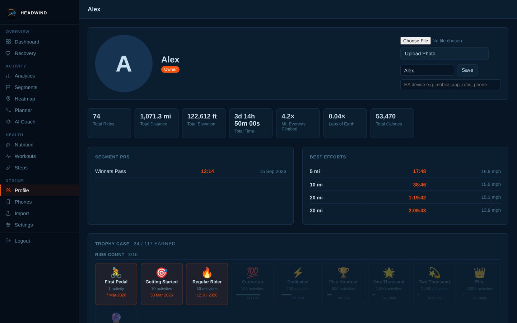Click the name field containing Alex
This screenshot has height=323, width=517.
click(x=427, y=70)
